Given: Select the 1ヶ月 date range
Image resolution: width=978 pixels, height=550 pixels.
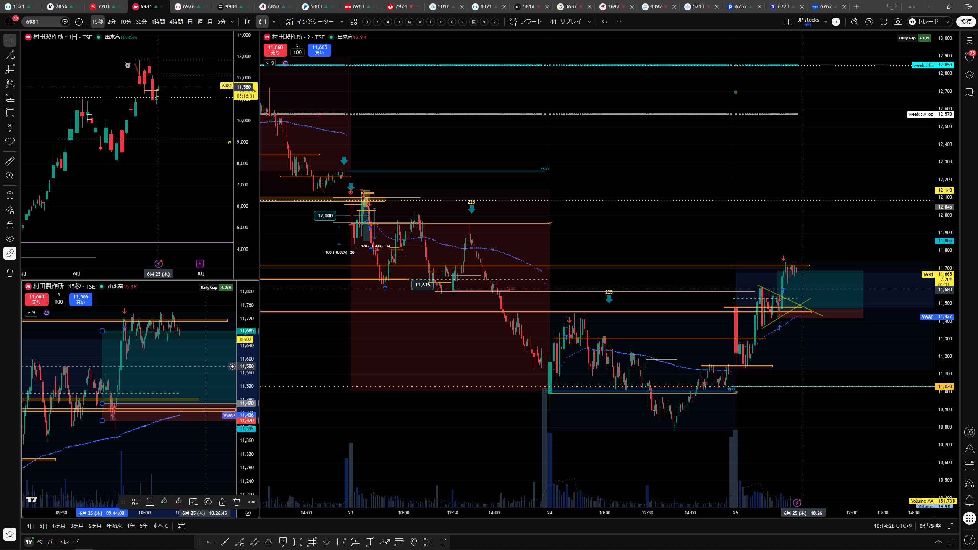Looking at the screenshot, I should click(58, 526).
